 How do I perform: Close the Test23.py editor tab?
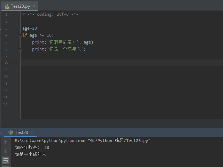[x=34, y=6]
